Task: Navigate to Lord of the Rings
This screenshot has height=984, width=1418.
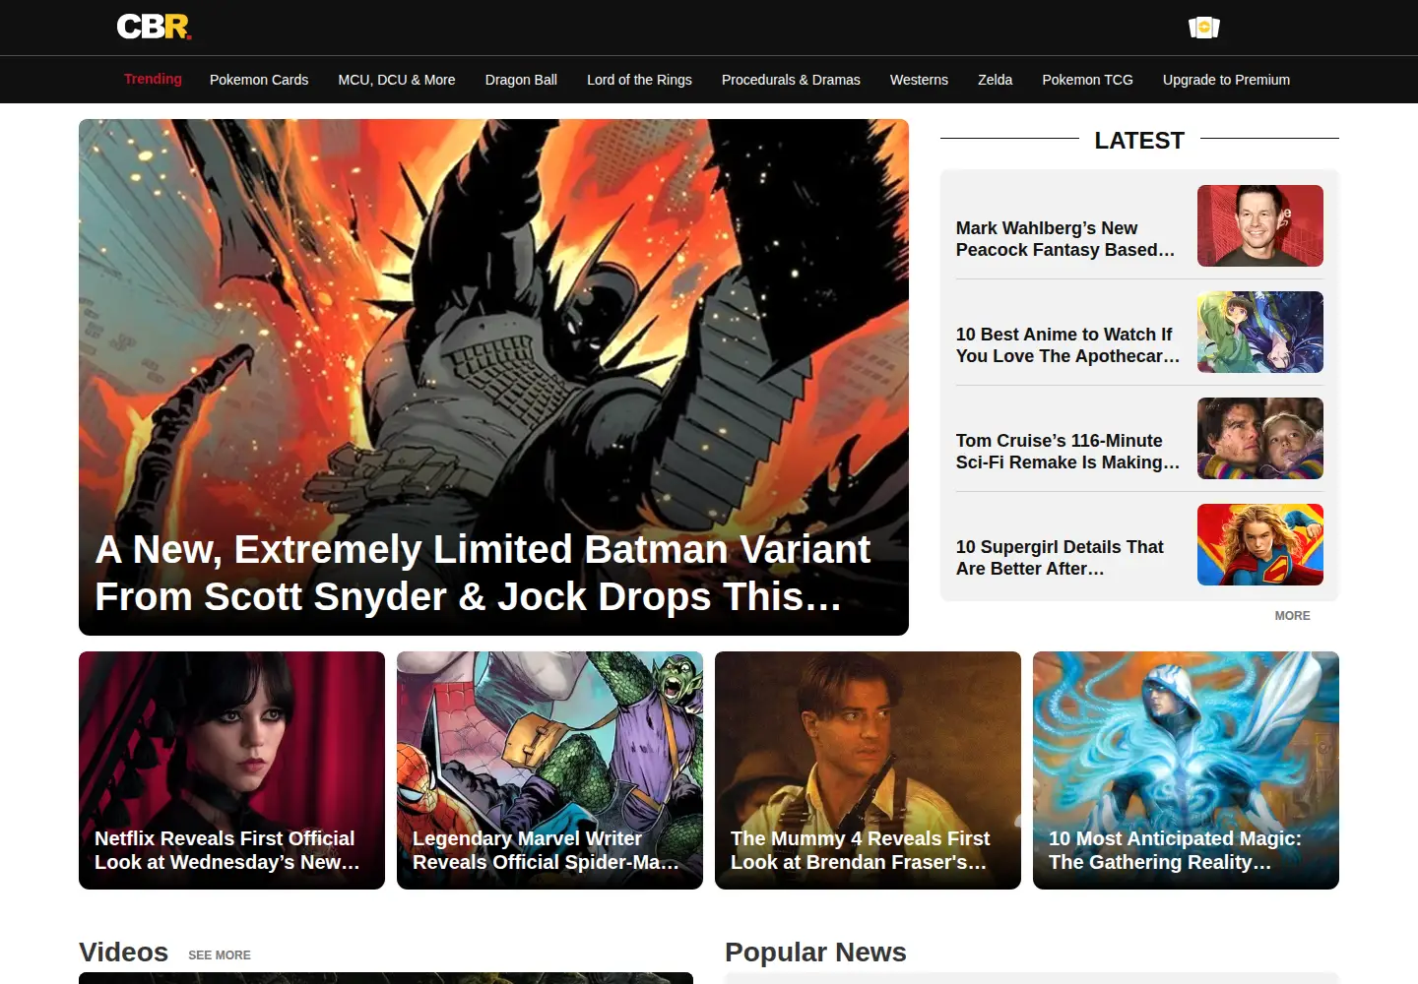Action: (x=639, y=80)
